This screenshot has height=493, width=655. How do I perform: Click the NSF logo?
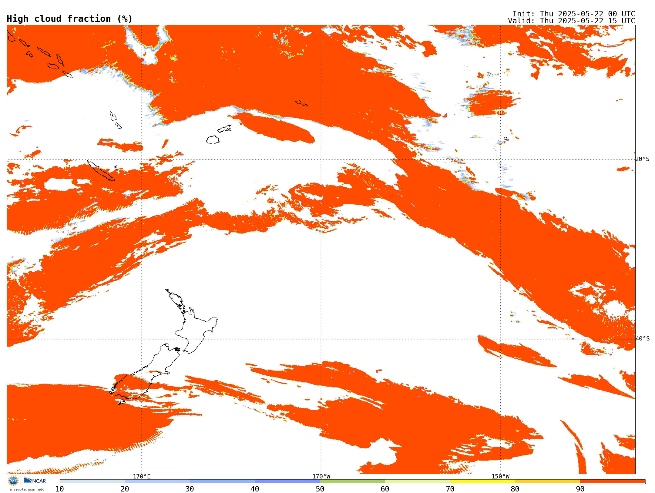click(x=13, y=481)
